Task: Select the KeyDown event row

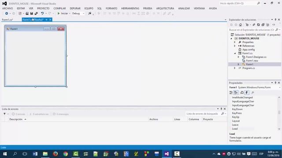Action: point(254,109)
